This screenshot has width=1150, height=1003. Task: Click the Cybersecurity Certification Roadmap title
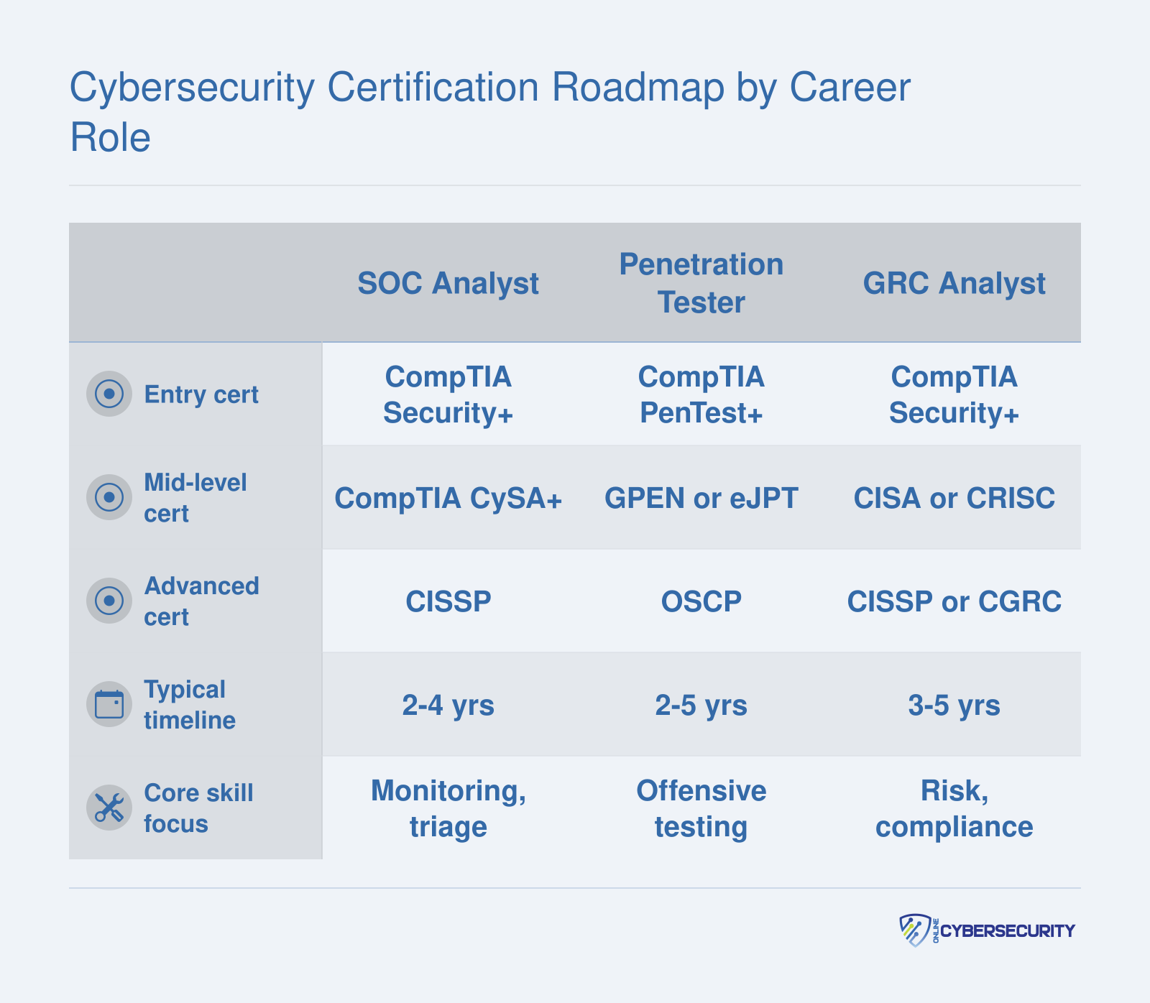[490, 111]
